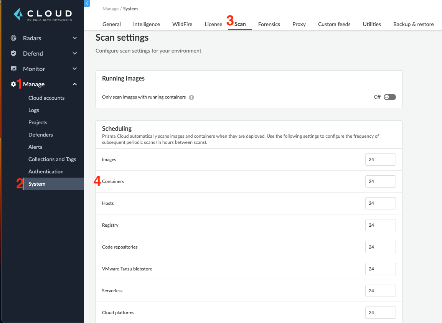Expand the Defend section chevron
The width and height of the screenshot is (442, 323).
75,53
